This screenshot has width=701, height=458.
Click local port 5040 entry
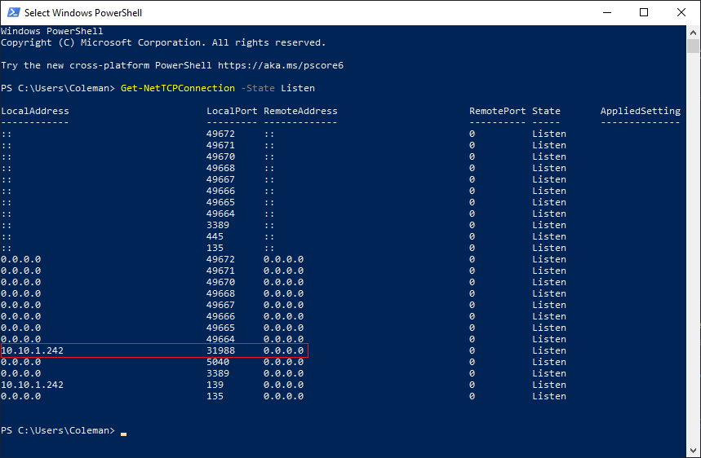[218, 362]
